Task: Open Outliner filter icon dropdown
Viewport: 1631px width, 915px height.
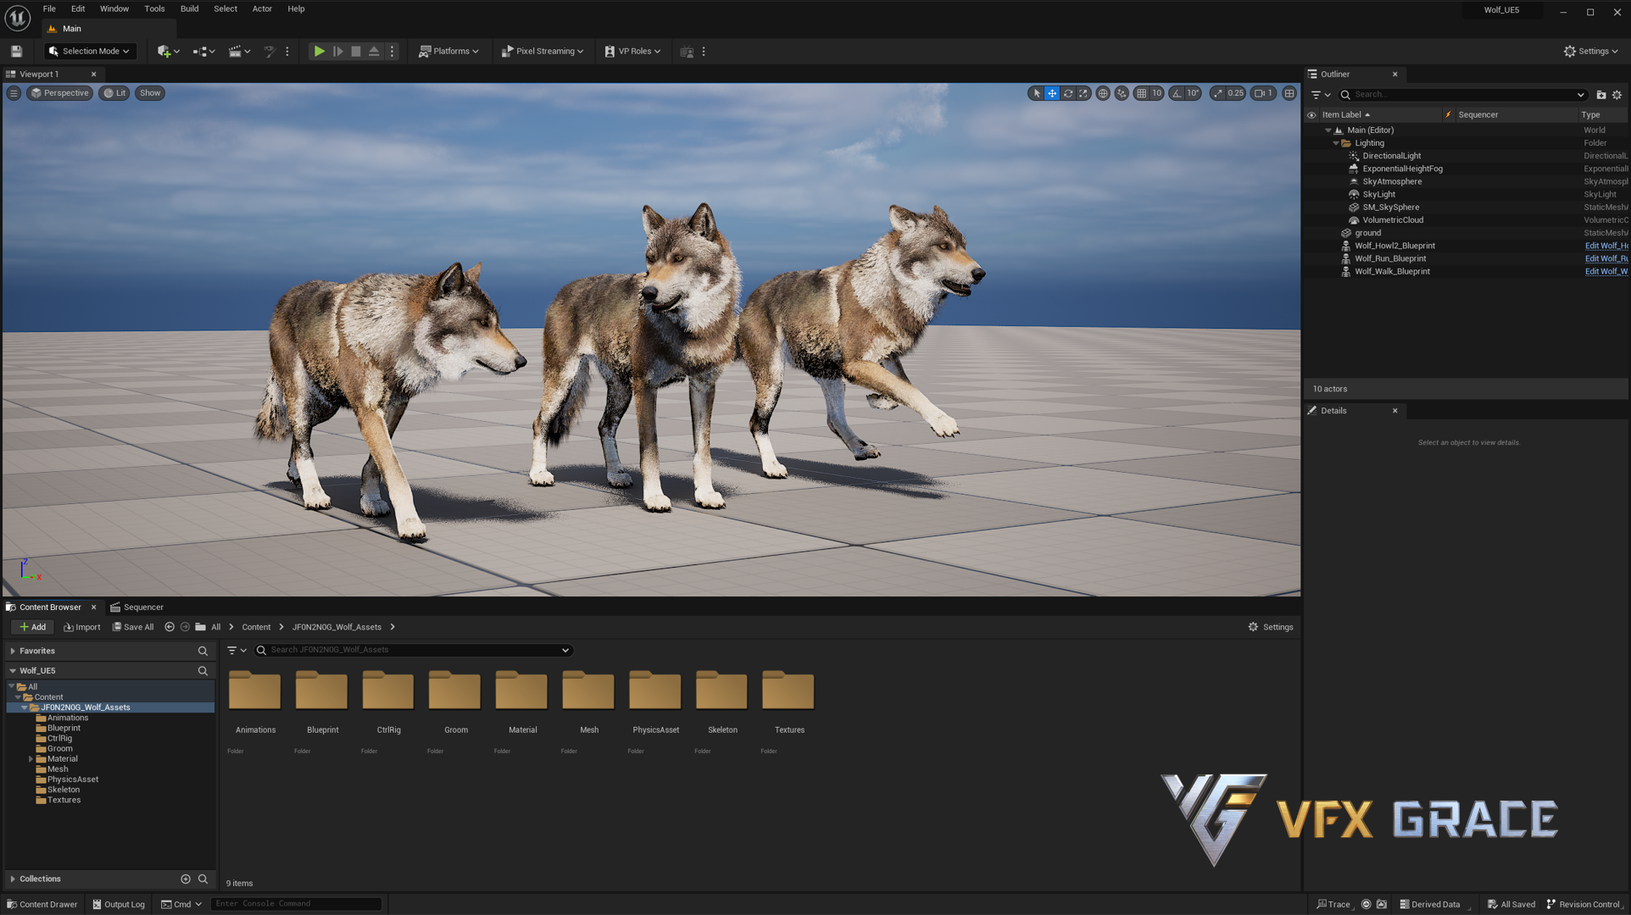Action: pyautogui.click(x=1321, y=95)
